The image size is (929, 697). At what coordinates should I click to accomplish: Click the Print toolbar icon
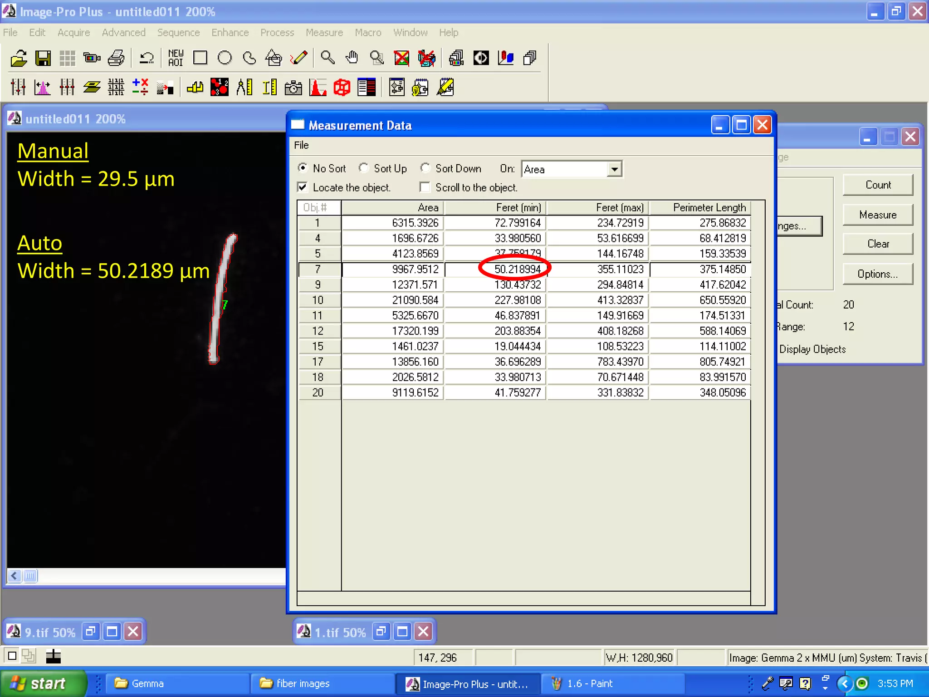point(117,58)
